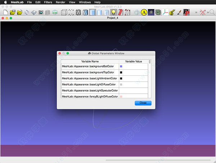Click the Save Snapshot camera icon
Screen dimensions: 216x163
(x=41, y=12)
